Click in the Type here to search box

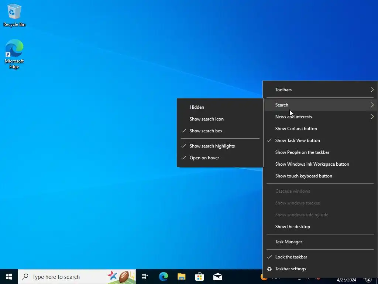click(77, 277)
